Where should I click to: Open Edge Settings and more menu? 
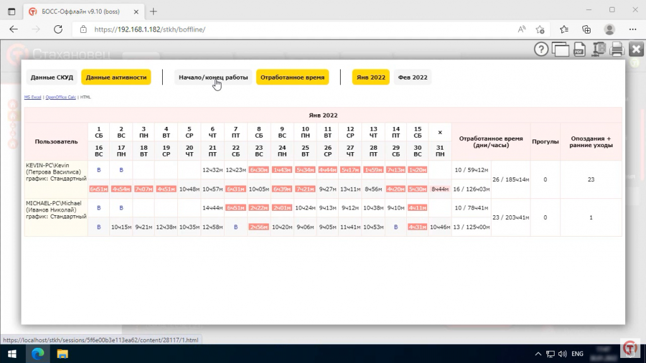pos(633,29)
